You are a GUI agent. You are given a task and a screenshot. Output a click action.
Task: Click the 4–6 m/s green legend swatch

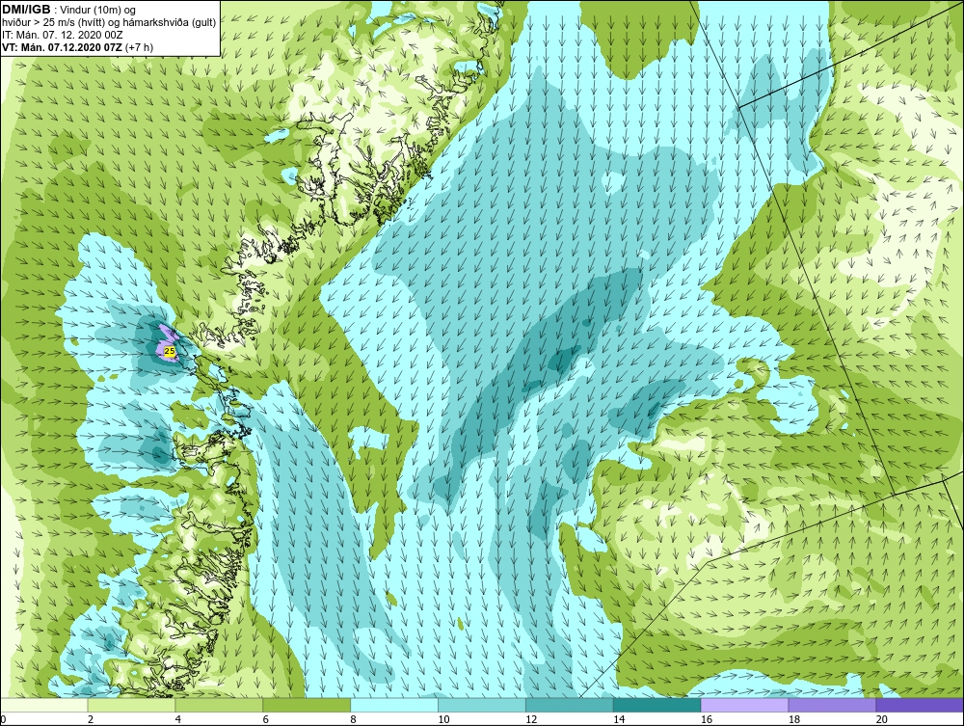[219, 705]
